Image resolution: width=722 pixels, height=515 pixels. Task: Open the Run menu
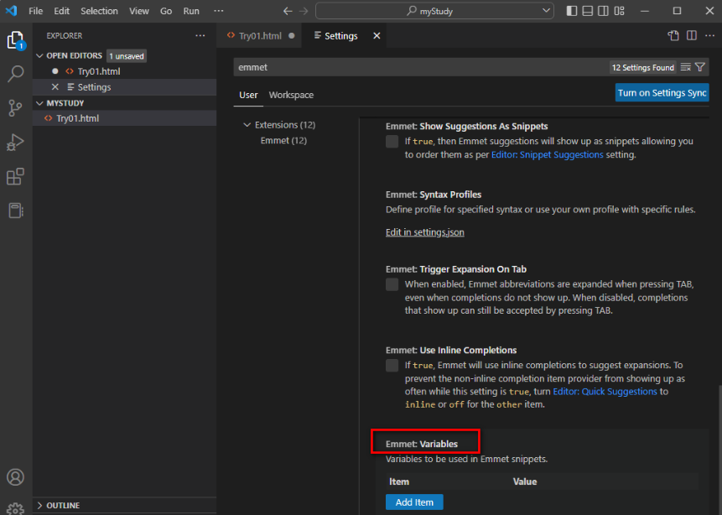coord(191,11)
